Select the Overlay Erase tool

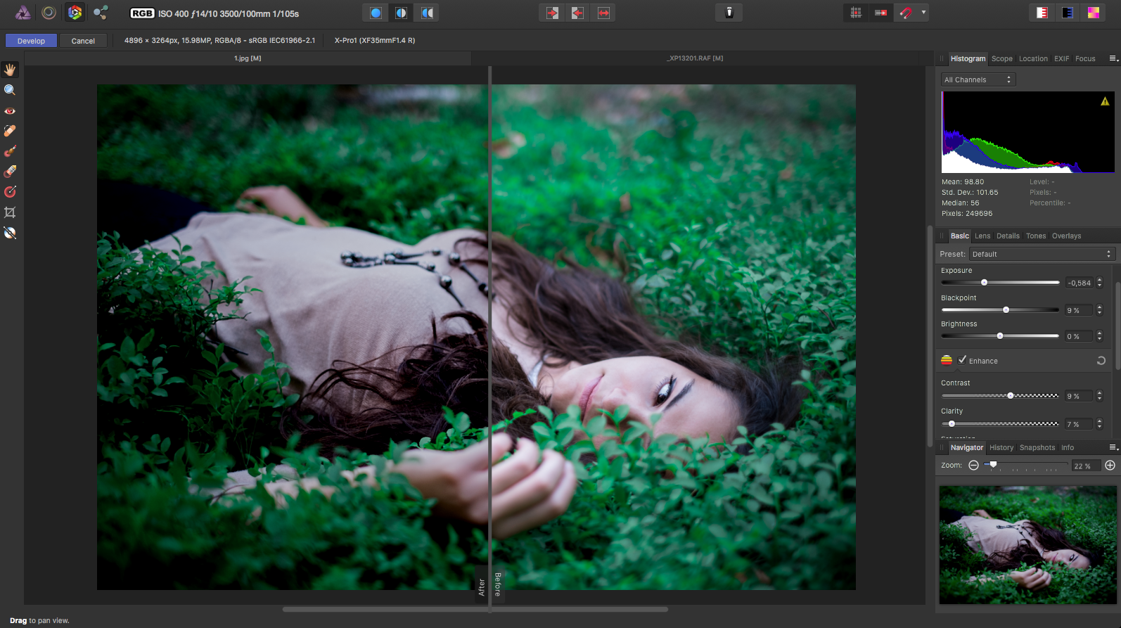click(10, 172)
